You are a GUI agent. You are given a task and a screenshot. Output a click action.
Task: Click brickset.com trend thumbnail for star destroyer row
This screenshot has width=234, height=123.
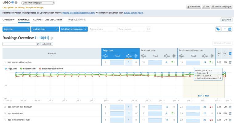pos(155,113)
